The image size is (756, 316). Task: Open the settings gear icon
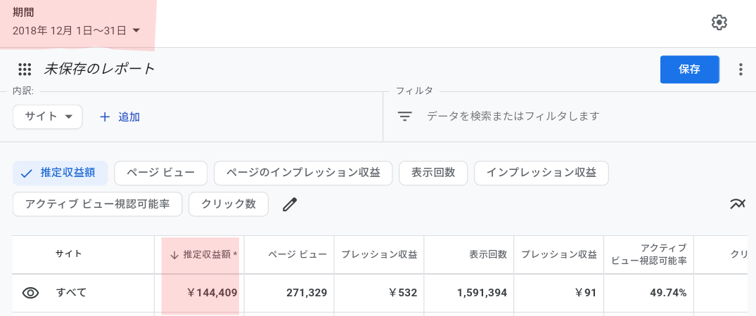pyautogui.click(x=719, y=22)
